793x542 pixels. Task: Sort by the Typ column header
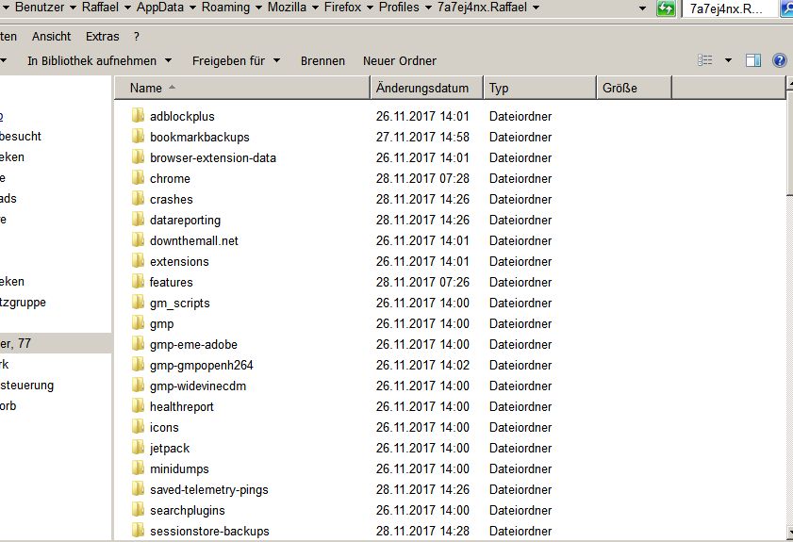coord(540,88)
